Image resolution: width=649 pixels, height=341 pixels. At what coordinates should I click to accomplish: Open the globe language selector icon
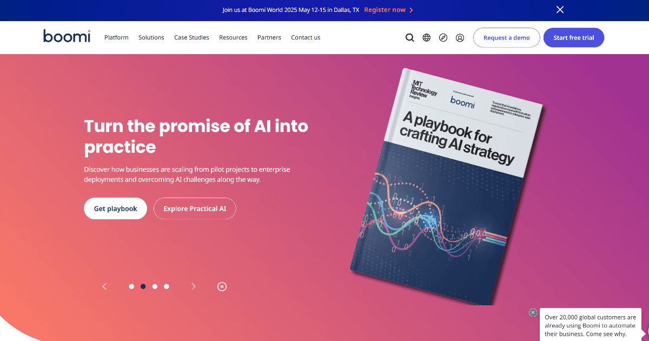click(x=427, y=38)
